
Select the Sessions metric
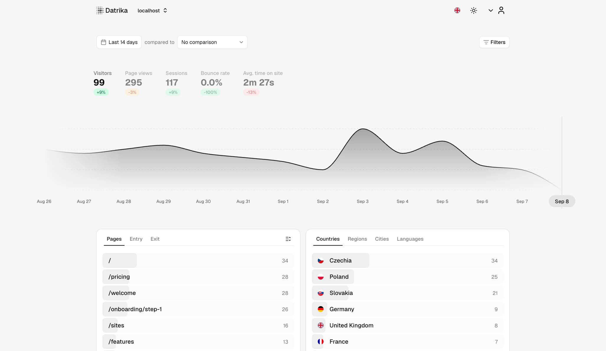tap(176, 83)
